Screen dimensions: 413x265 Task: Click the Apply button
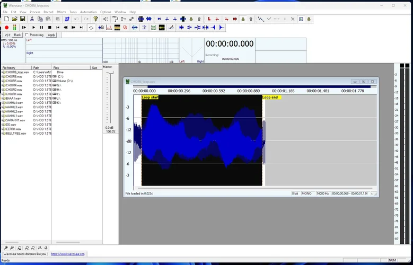pos(51,35)
